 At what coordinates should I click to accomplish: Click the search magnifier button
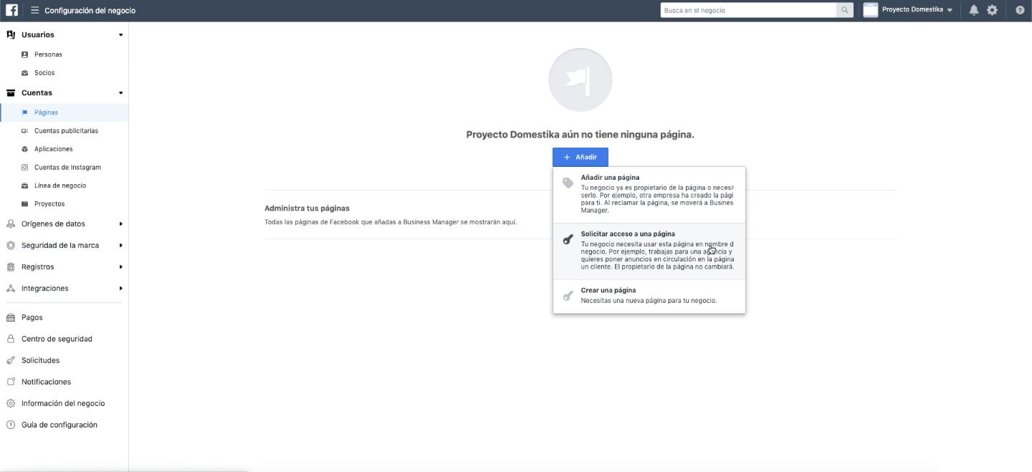click(846, 10)
